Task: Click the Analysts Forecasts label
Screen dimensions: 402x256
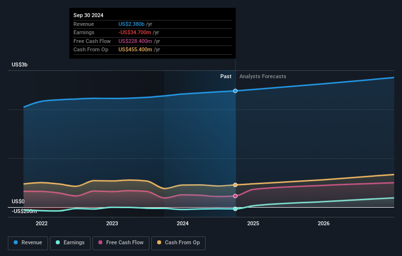Action: click(x=263, y=77)
